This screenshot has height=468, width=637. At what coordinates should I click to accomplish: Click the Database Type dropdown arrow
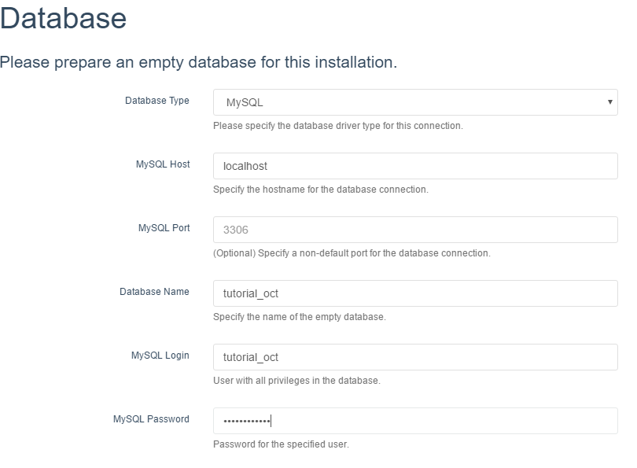point(611,101)
